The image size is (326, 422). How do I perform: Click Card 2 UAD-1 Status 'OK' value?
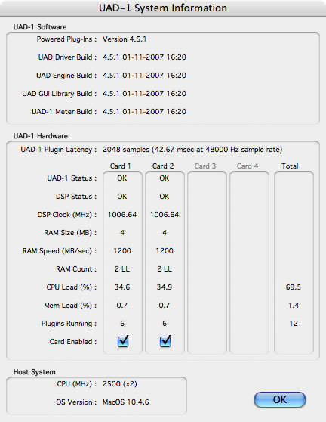pos(165,178)
